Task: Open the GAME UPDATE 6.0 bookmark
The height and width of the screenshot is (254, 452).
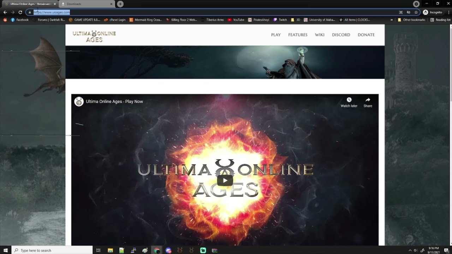Action: point(85,20)
